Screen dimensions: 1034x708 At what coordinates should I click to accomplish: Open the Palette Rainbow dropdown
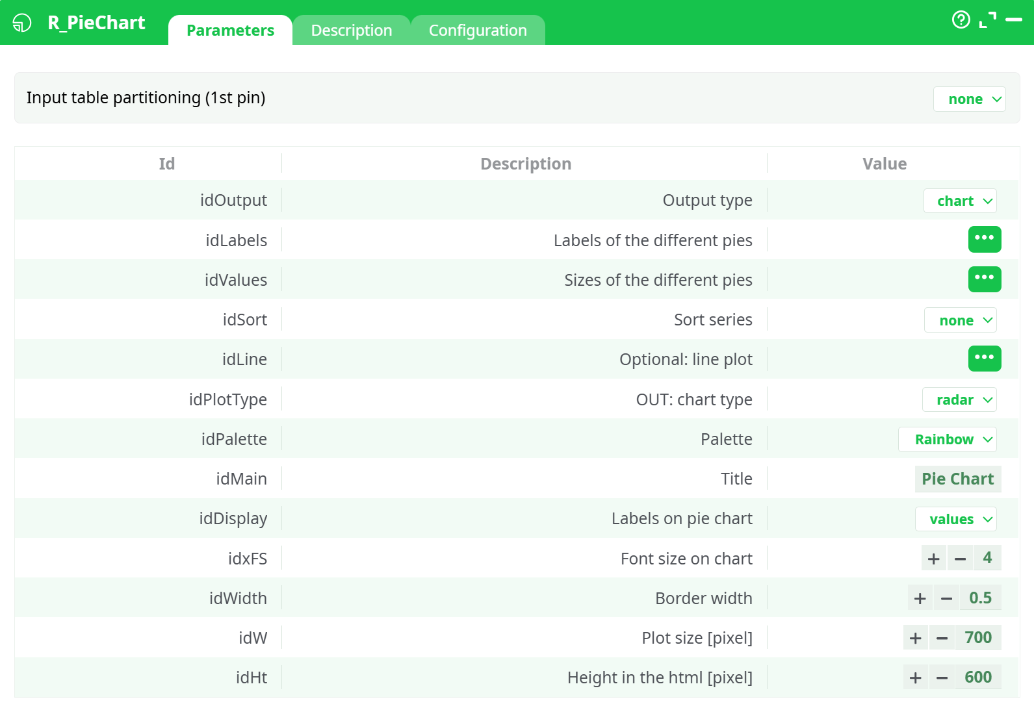(x=948, y=439)
